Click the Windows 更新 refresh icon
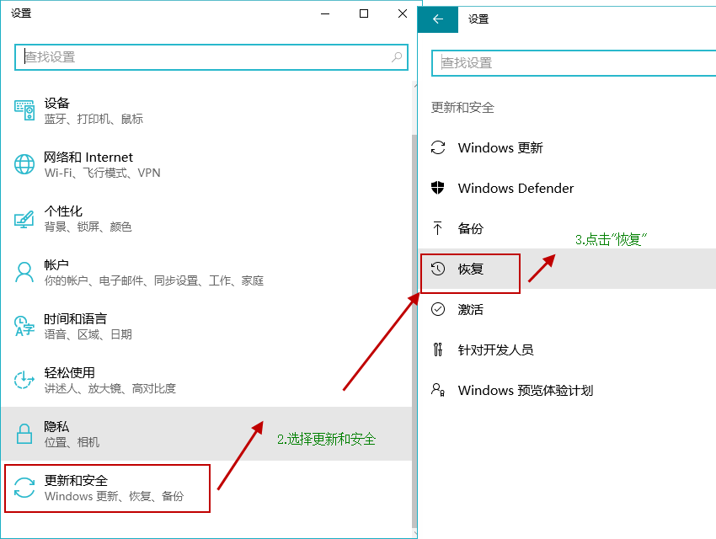 click(438, 147)
